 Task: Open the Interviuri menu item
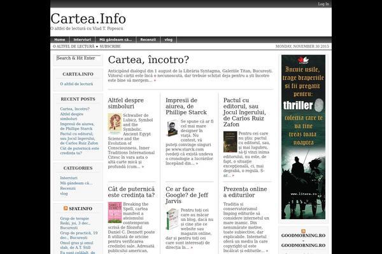pos(82,39)
